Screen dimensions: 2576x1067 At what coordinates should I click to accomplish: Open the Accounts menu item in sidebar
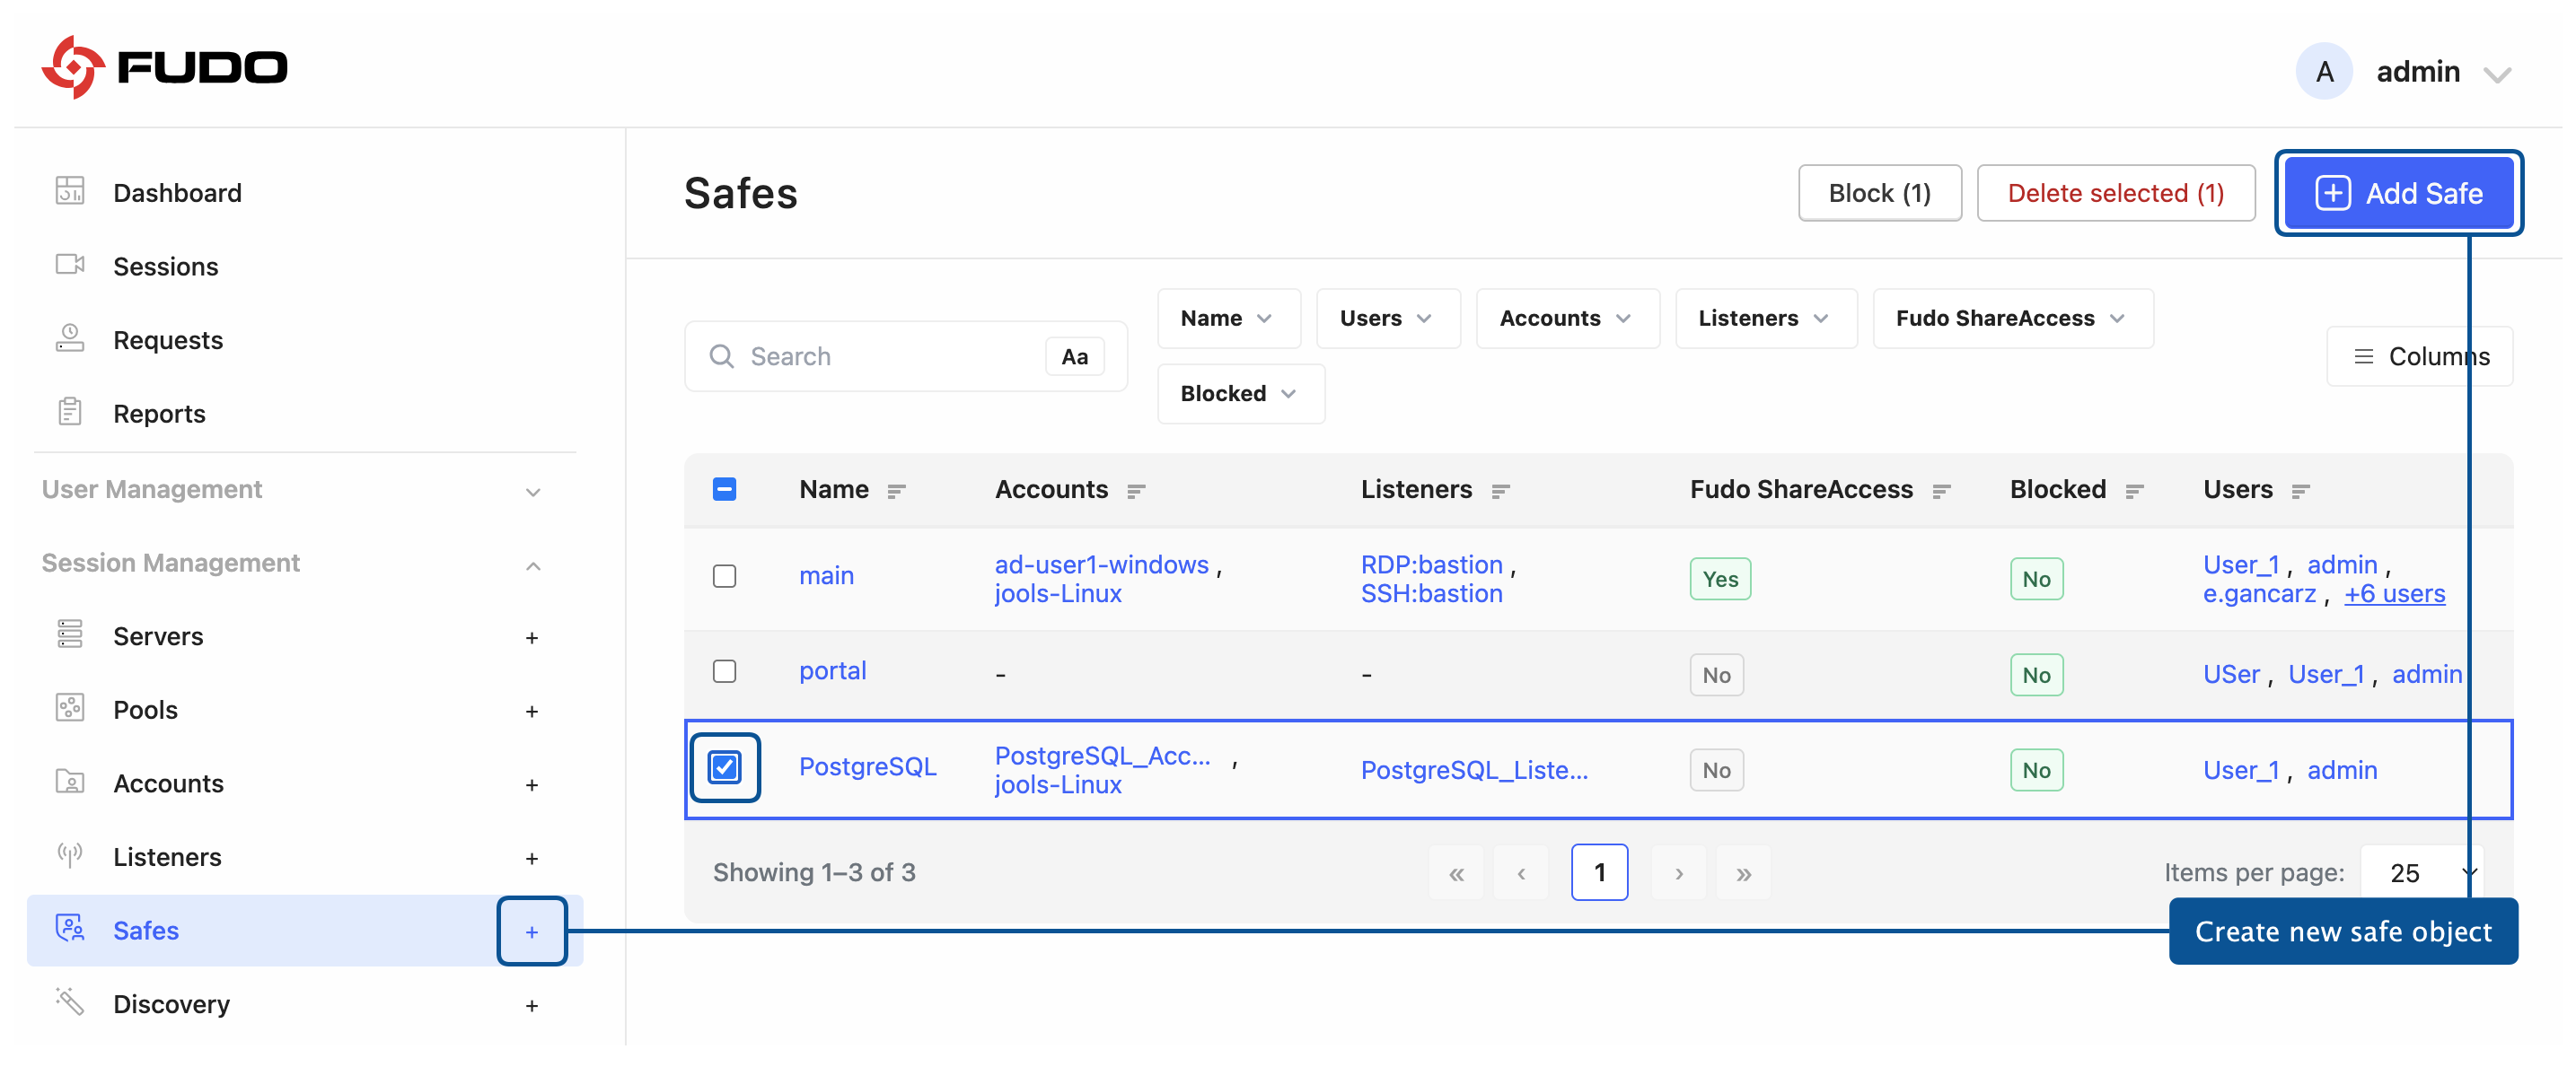[168, 783]
